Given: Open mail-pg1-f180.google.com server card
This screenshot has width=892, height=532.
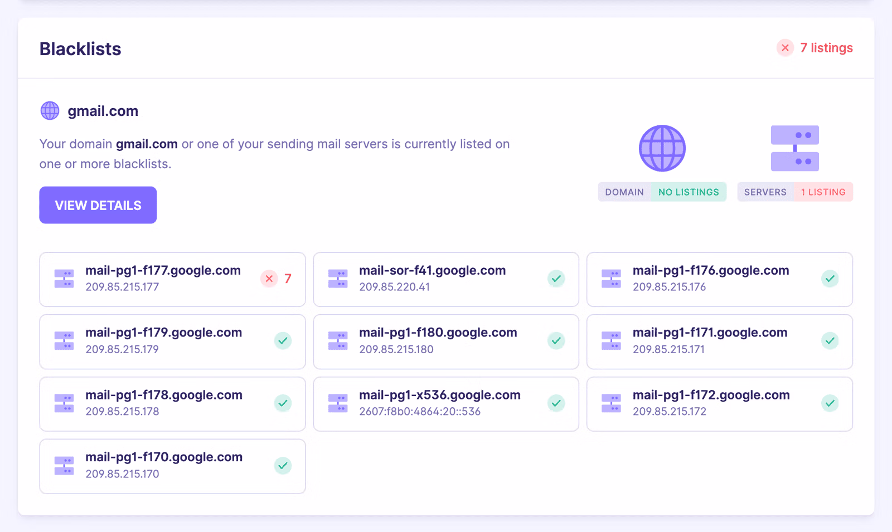Looking at the screenshot, I should click(446, 341).
